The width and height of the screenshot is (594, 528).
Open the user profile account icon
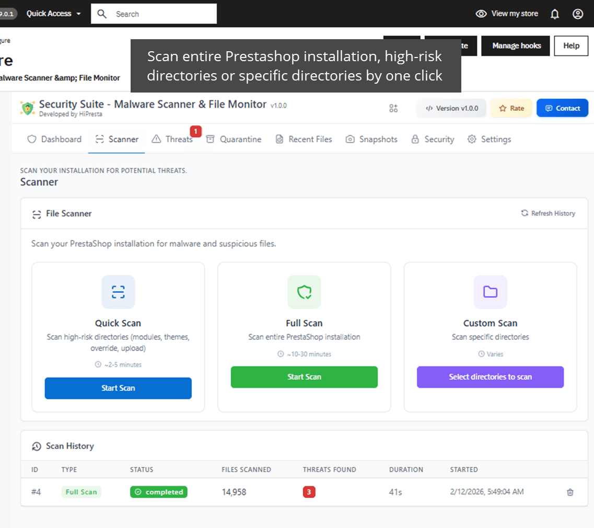coord(577,14)
